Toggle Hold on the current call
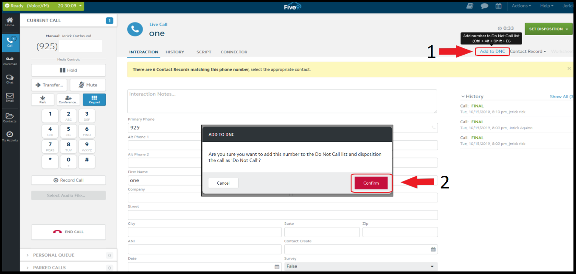 pyautogui.click(x=68, y=70)
